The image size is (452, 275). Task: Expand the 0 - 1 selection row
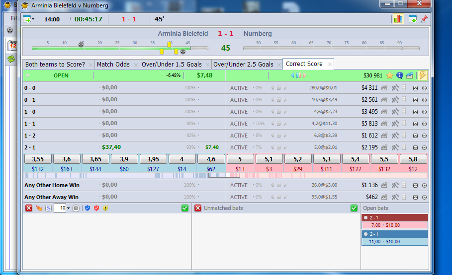pos(415,100)
